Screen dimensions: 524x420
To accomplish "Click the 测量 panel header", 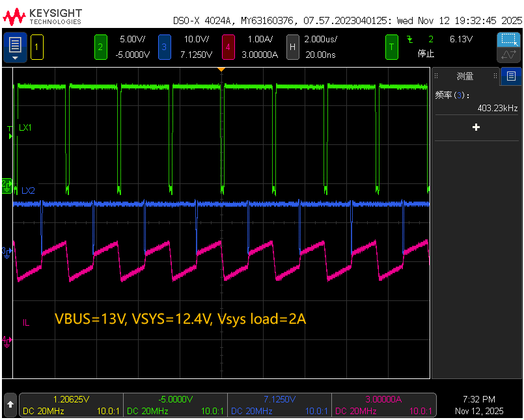I will (465, 76).
